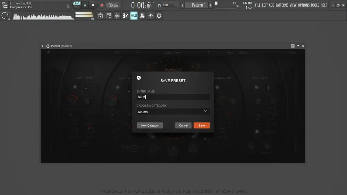Click the tempo value 130.000
The width and height of the screenshot is (347, 195).
[113, 5]
